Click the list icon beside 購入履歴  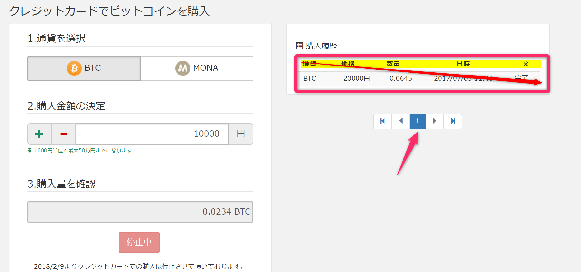299,46
